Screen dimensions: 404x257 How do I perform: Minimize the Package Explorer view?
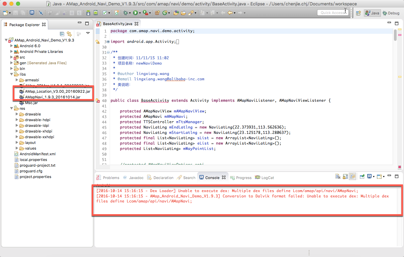(80, 23)
